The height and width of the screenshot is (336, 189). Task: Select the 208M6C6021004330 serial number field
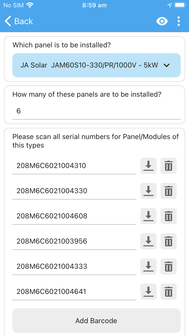click(x=74, y=191)
